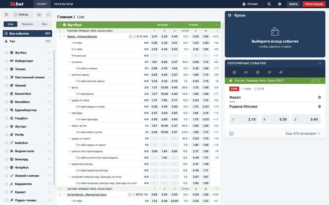The height and width of the screenshot is (205, 329).
Task: Collapse the Футбол section chevron
Action: coord(217,25)
